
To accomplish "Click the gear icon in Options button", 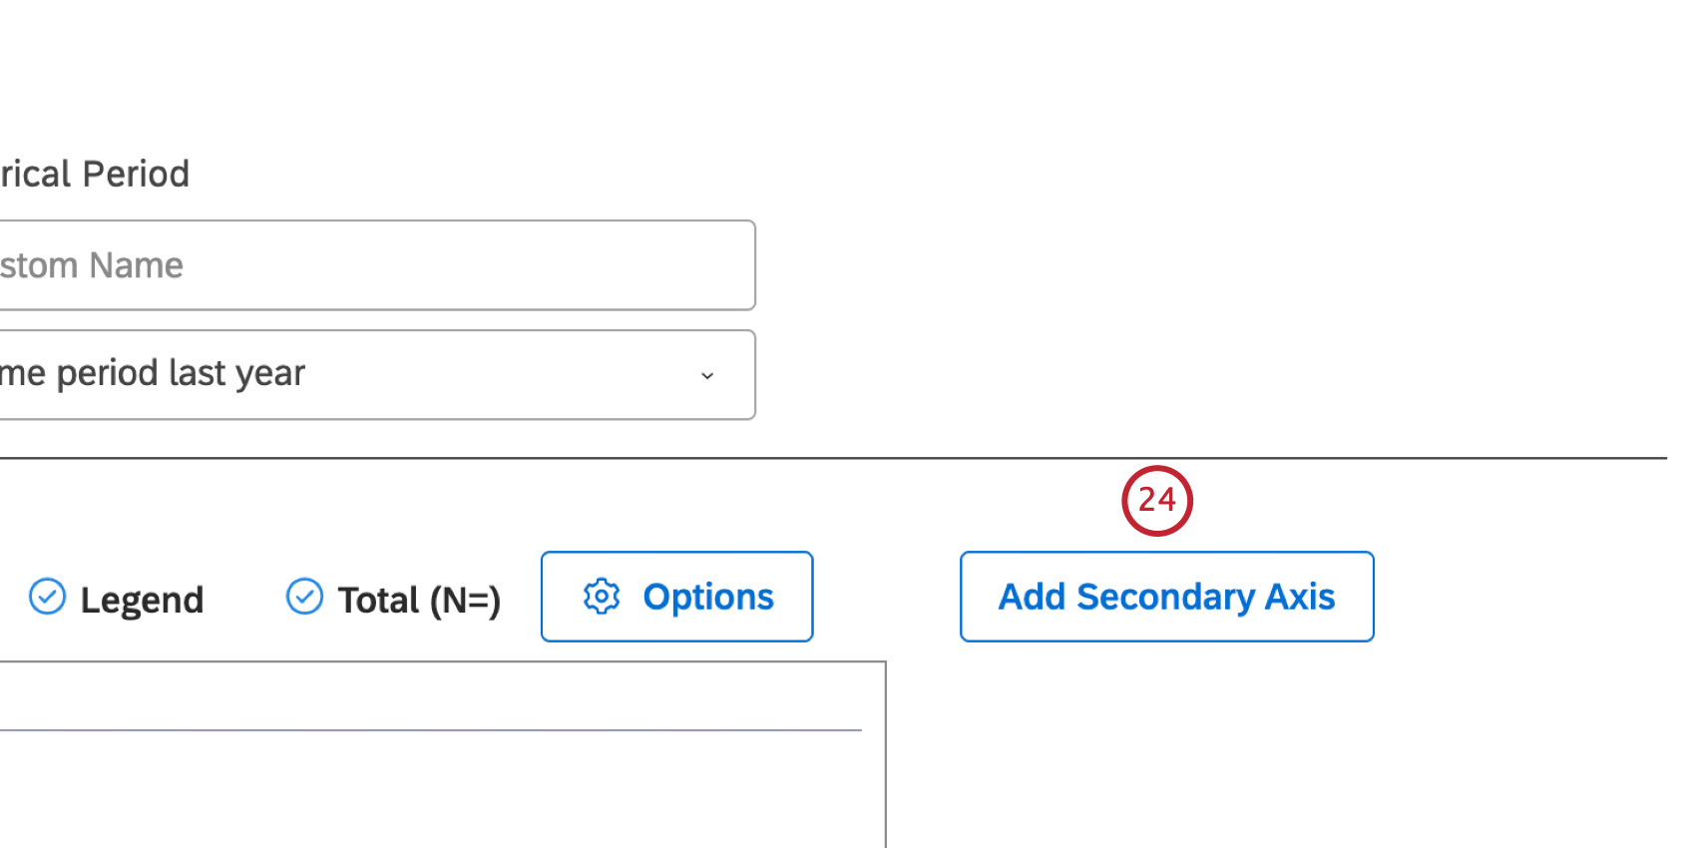I will [602, 597].
